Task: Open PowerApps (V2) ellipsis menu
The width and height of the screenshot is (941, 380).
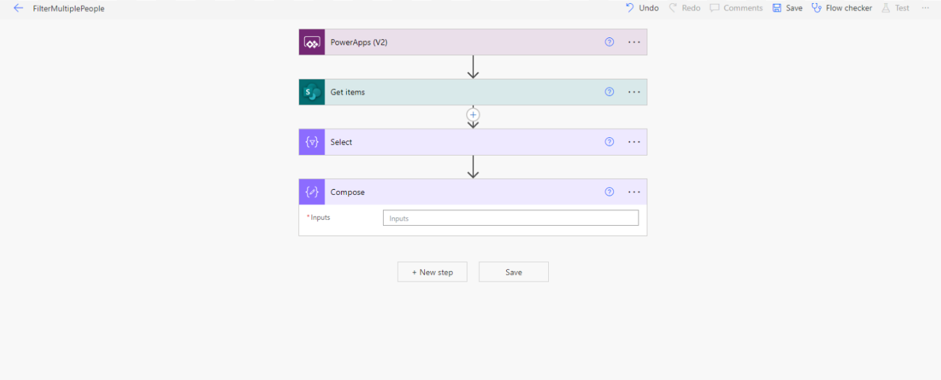Action: pyautogui.click(x=633, y=42)
